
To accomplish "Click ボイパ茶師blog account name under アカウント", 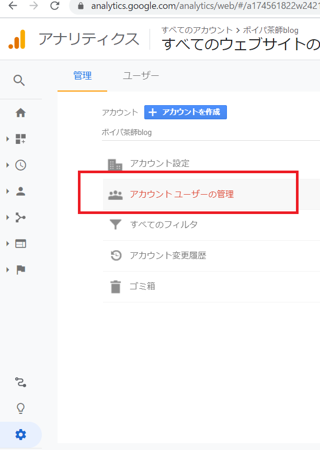I will (127, 132).
